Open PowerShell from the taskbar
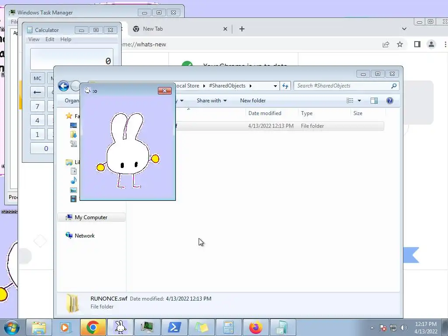This screenshot has height=336, width=448. 174,327
